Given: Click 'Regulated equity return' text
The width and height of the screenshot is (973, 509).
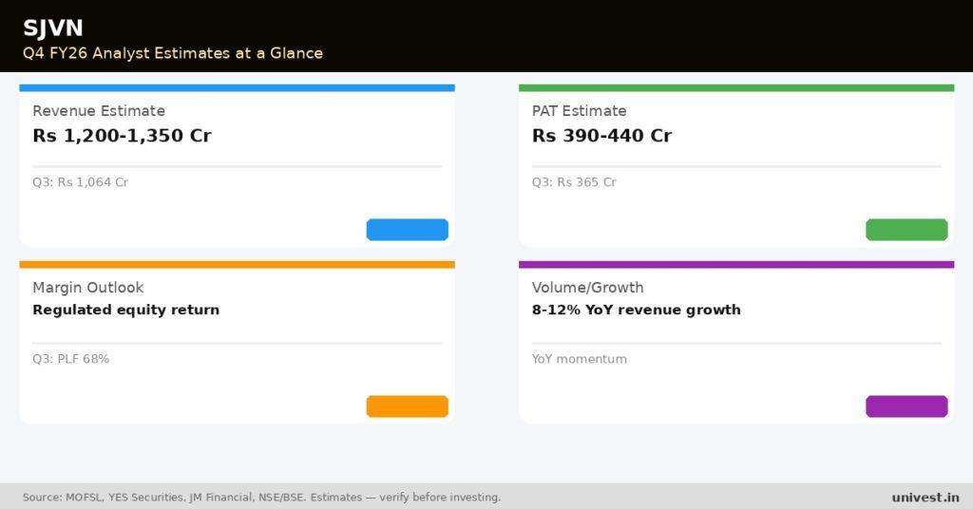Looking at the screenshot, I should 126,310.
